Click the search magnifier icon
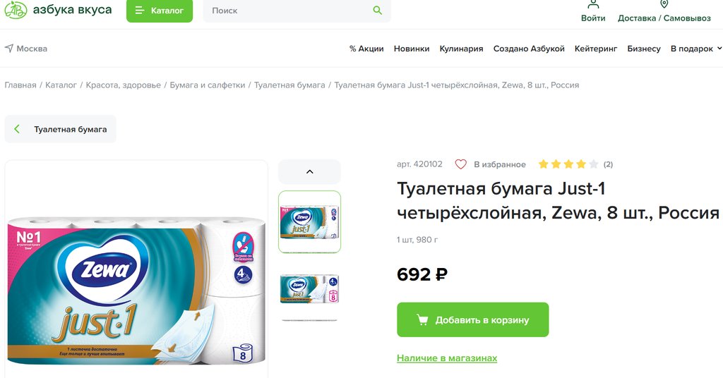723x378 pixels. click(377, 10)
